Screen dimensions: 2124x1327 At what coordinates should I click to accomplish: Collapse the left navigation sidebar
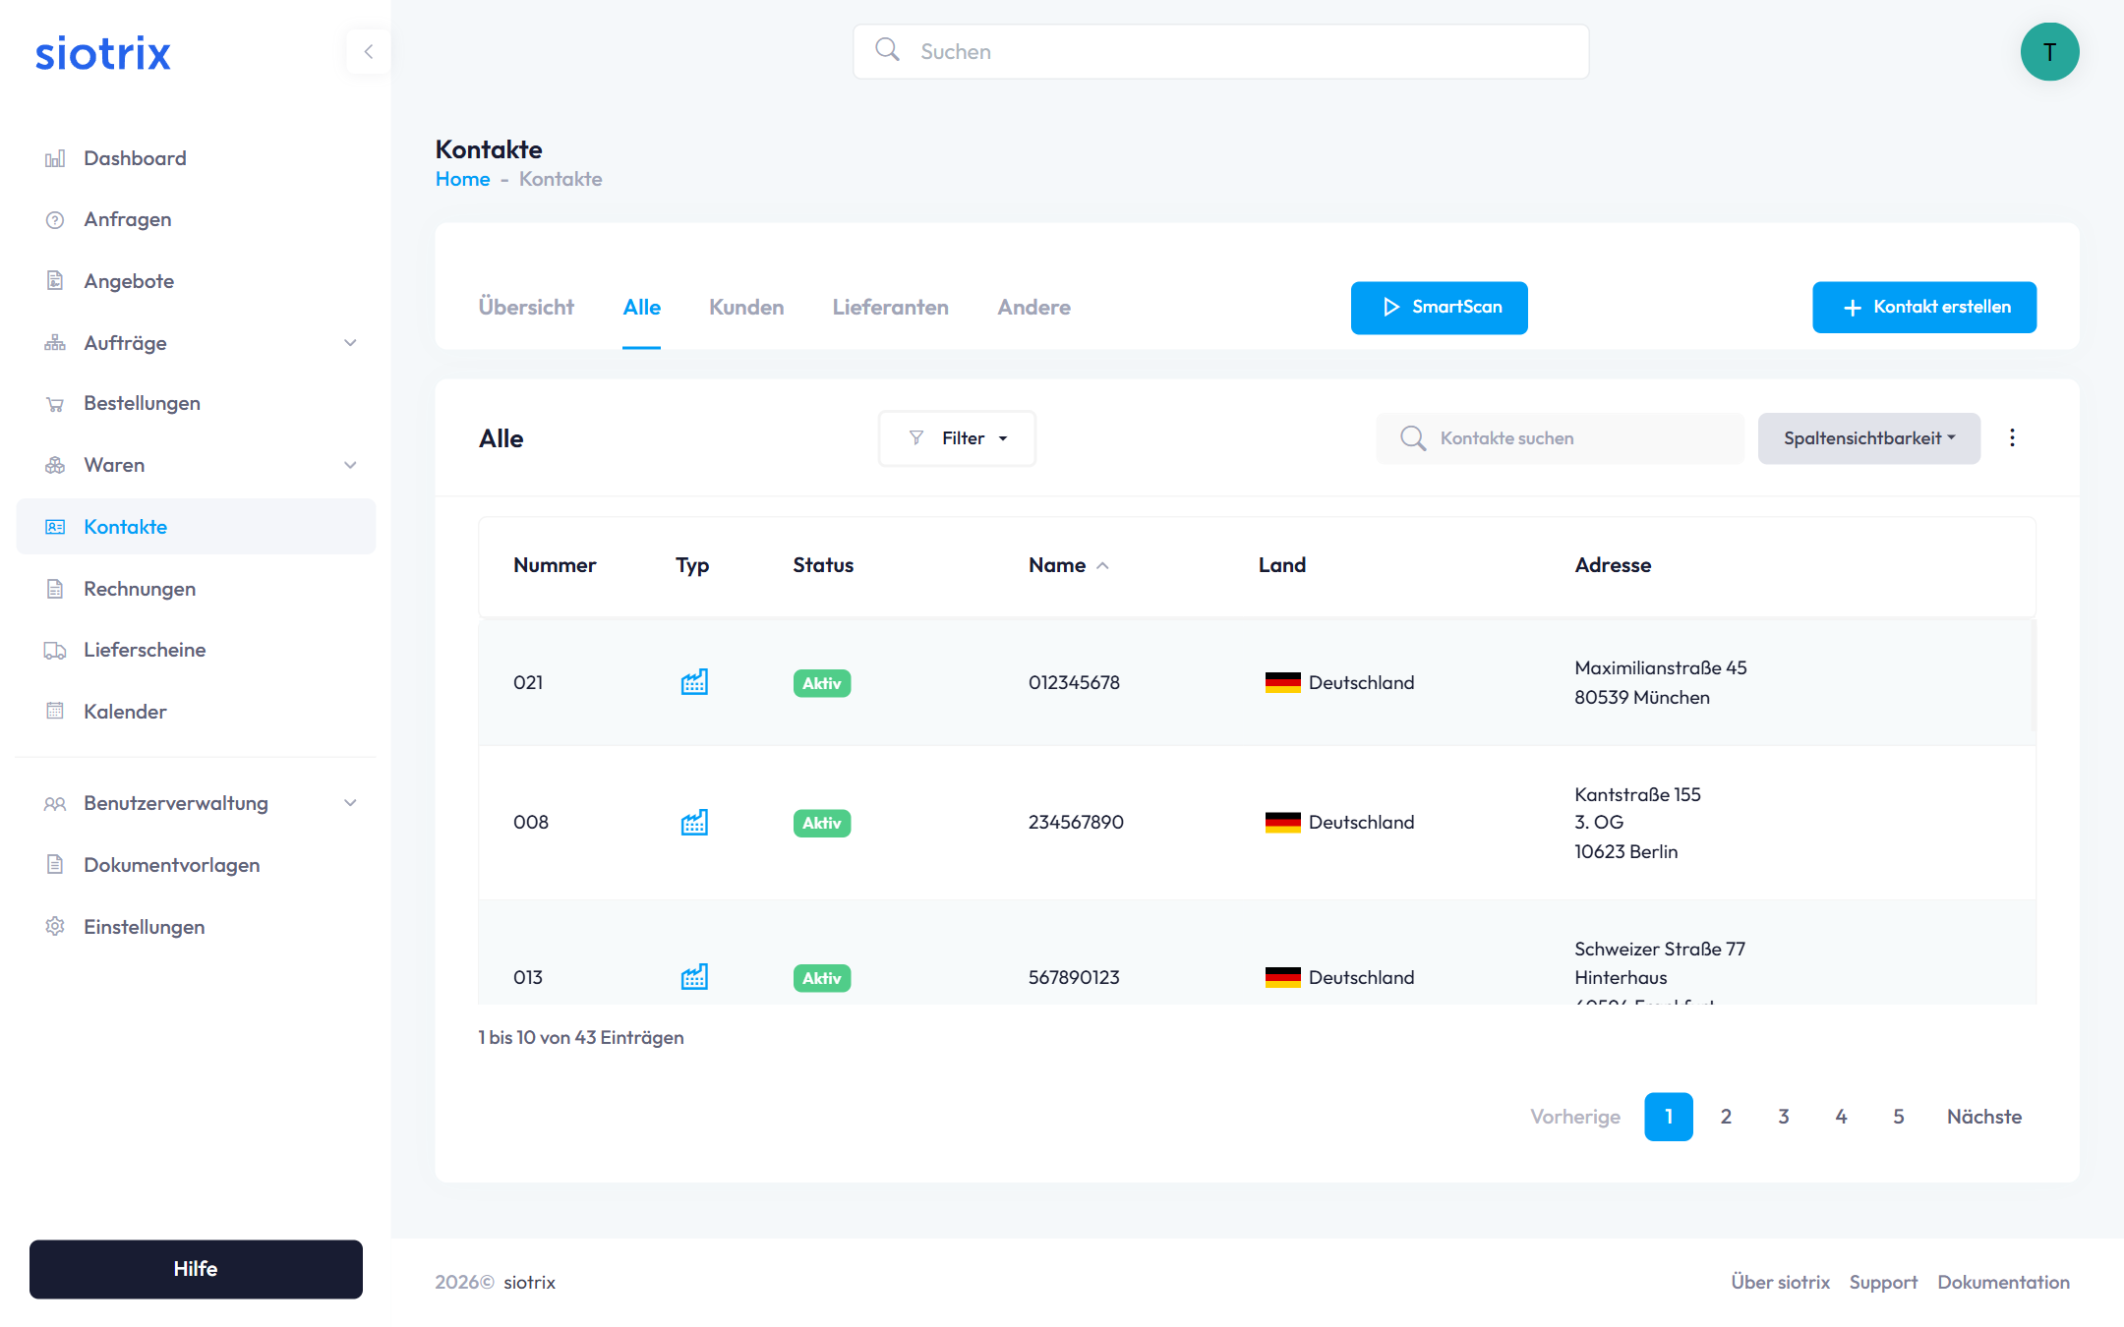pyautogui.click(x=368, y=51)
